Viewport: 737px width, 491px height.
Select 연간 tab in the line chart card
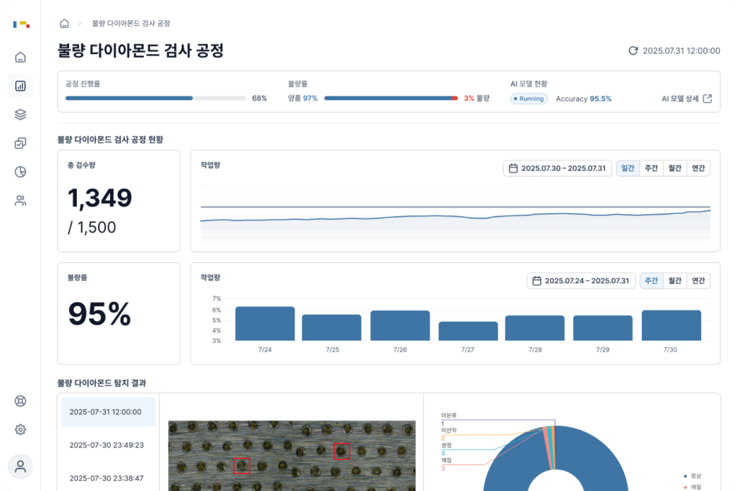[698, 168]
